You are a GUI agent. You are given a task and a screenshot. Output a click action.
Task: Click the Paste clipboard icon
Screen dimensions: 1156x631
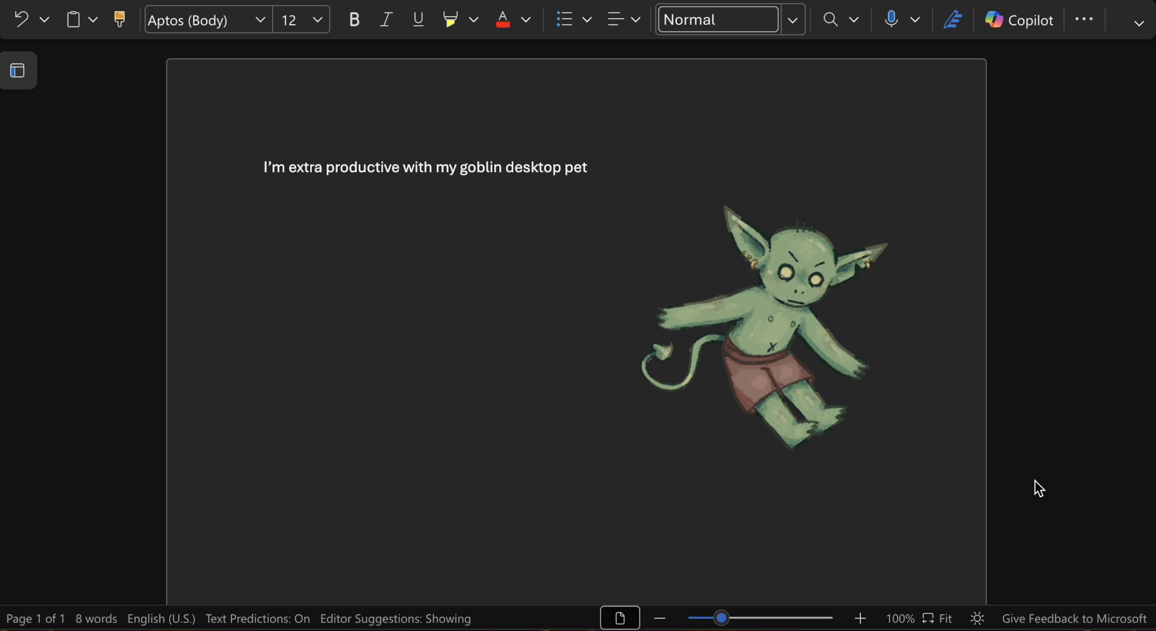(73, 20)
